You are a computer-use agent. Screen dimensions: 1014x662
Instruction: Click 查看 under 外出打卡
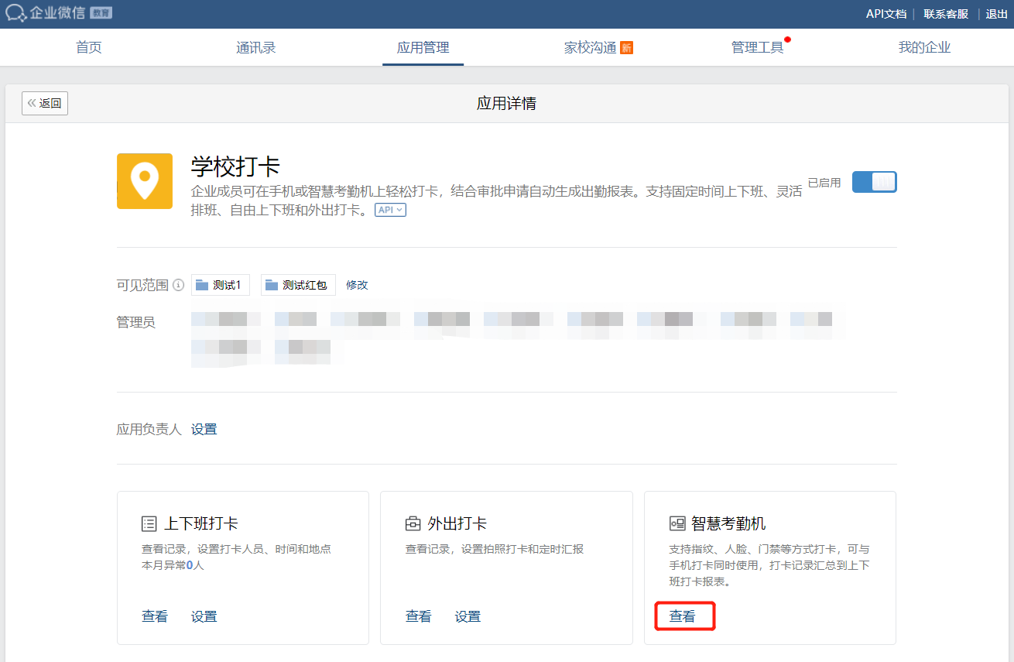click(419, 616)
